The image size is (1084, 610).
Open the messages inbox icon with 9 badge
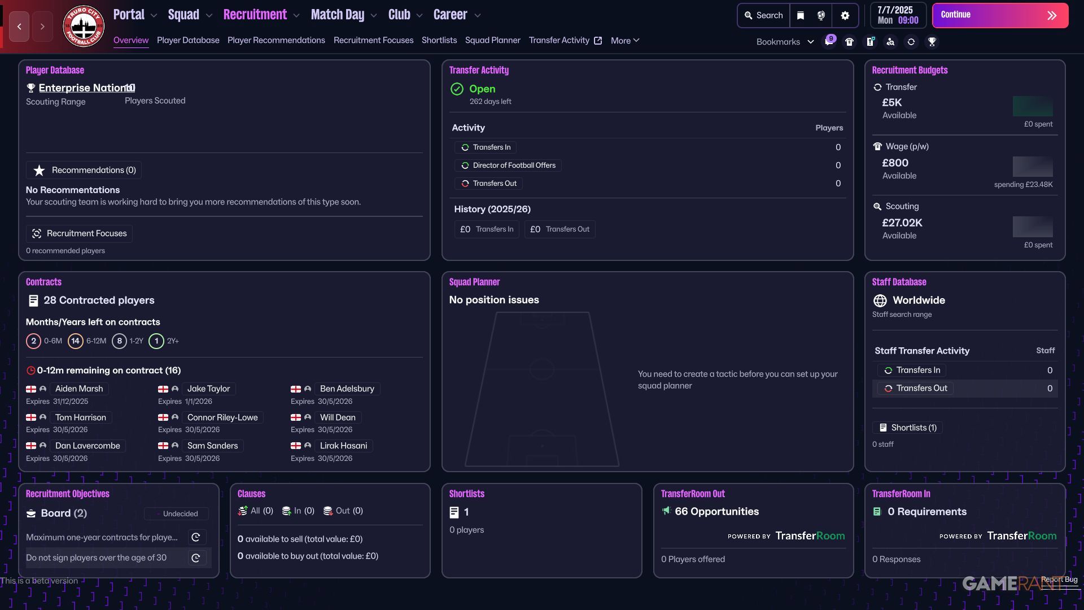pos(829,41)
